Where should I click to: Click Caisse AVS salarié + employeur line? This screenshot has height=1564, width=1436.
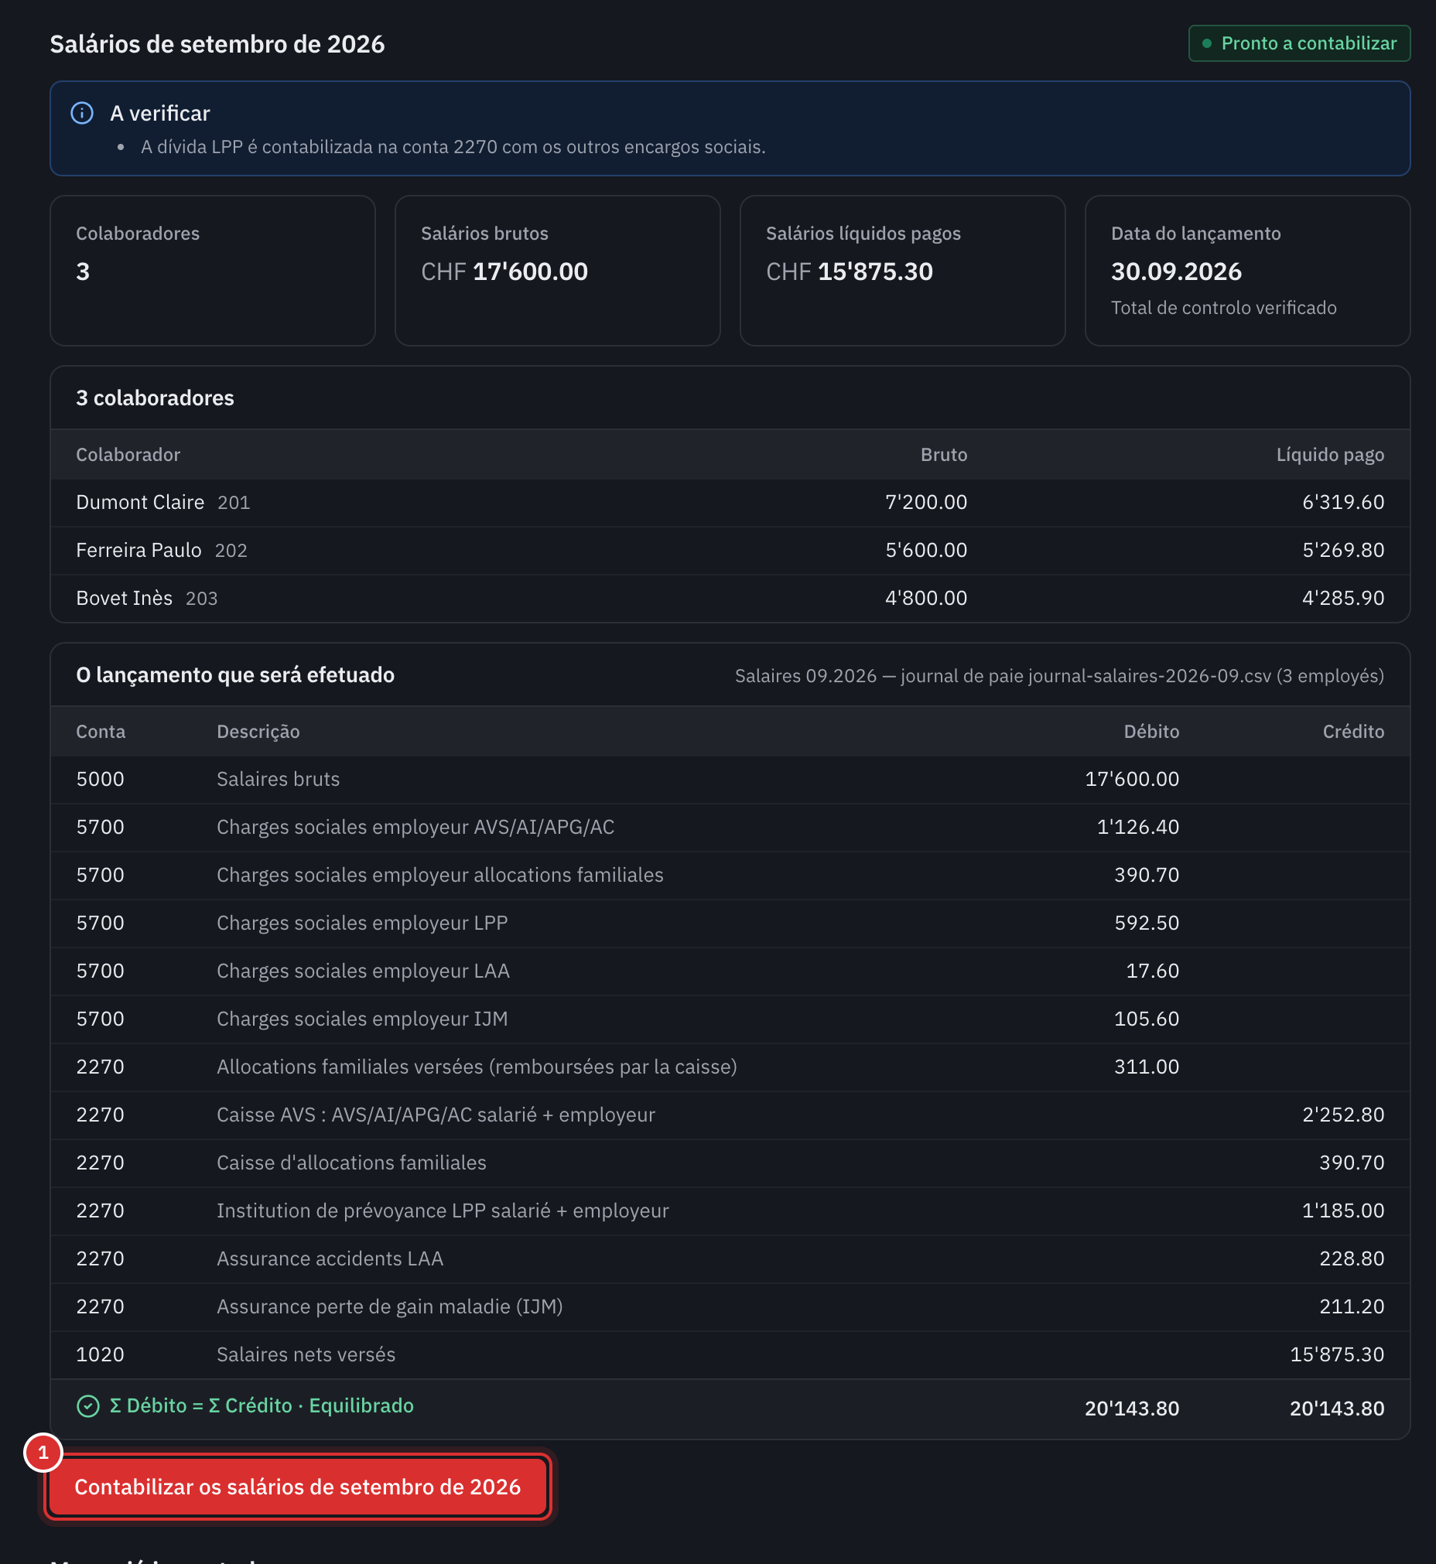[x=730, y=1115]
